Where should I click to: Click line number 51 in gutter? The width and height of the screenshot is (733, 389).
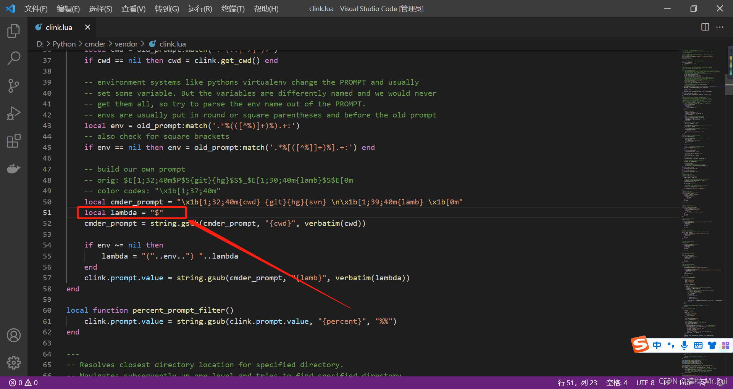47,212
